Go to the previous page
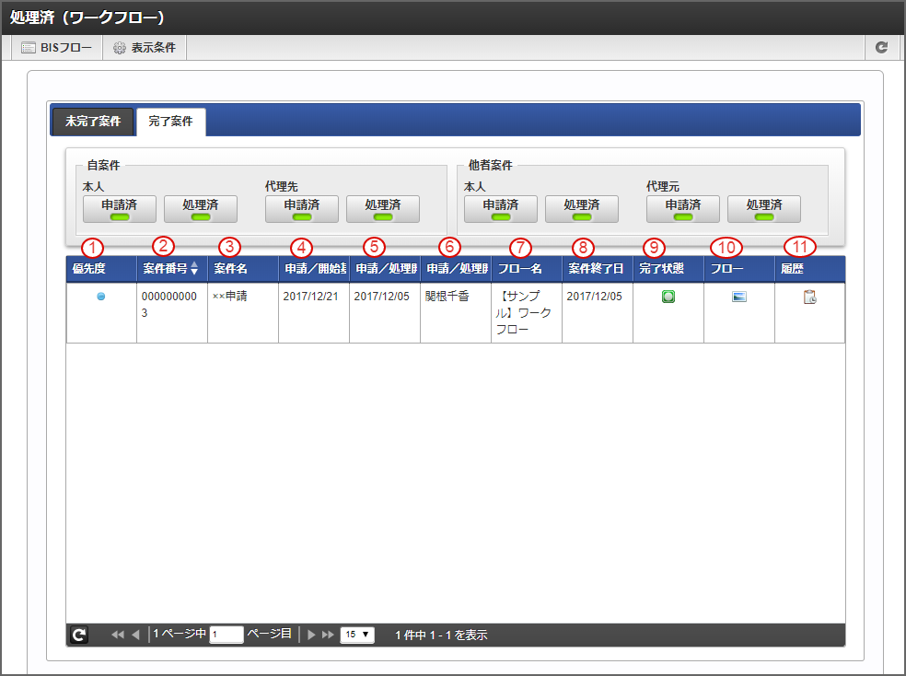906x676 pixels. pyautogui.click(x=135, y=635)
